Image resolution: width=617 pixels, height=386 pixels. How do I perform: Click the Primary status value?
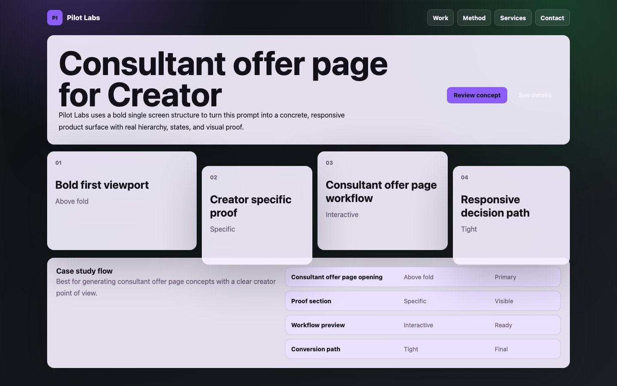tap(505, 277)
